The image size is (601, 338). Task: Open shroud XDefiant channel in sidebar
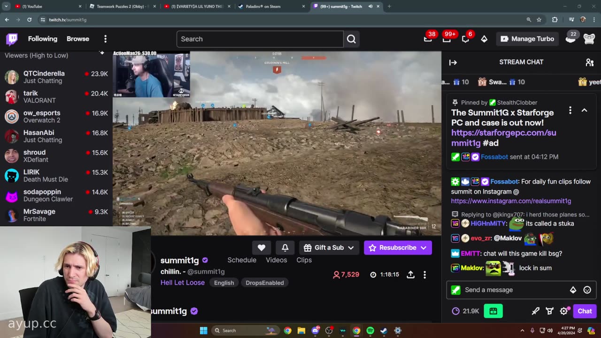56,156
